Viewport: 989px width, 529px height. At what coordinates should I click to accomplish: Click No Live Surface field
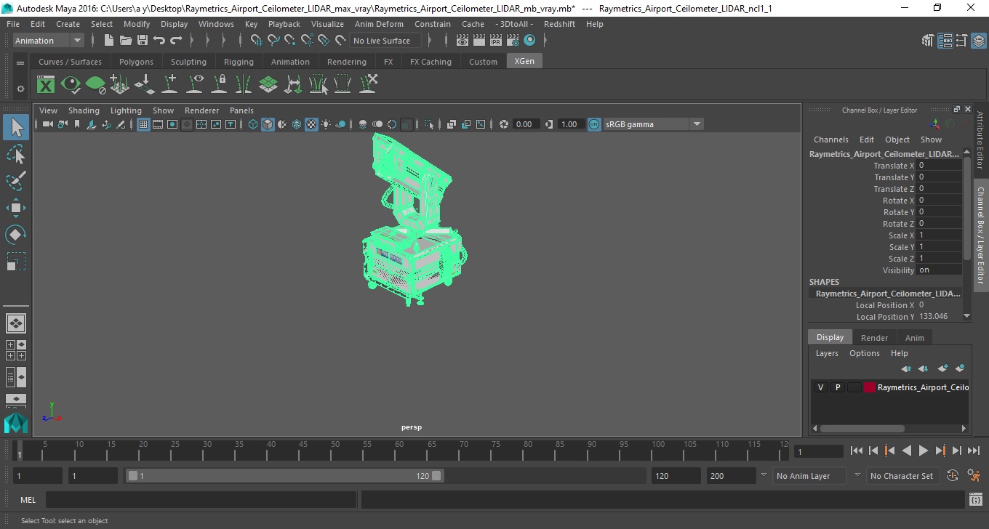click(x=384, y=41)
